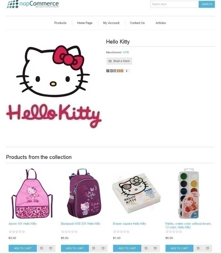
Task: Click the orange plus share icon
Action: [x=122, y=71]
